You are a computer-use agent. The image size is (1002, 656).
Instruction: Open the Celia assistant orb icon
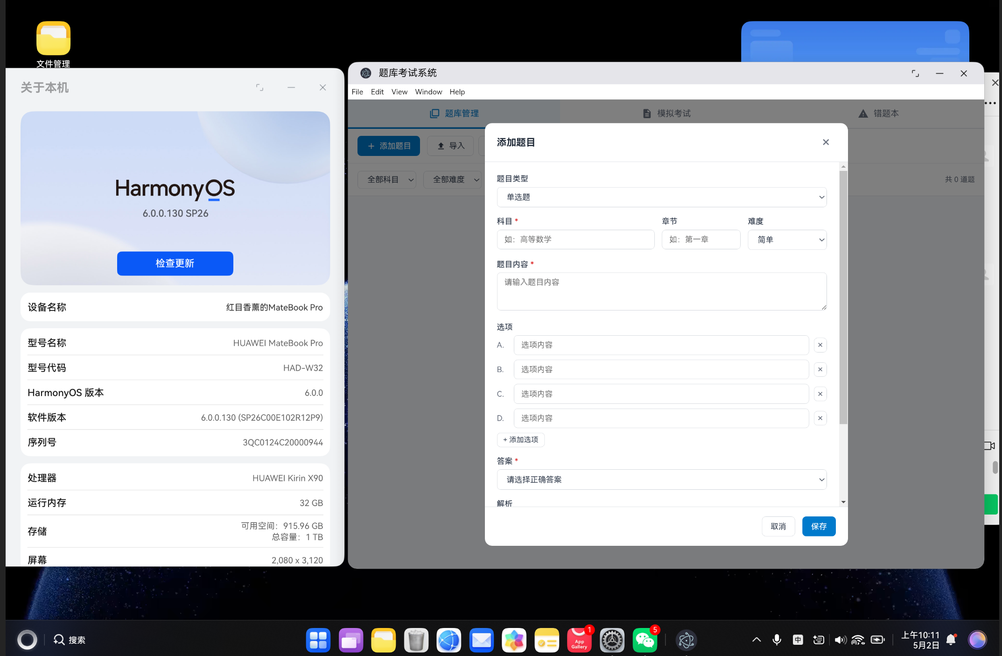click(x=977, y=640)
